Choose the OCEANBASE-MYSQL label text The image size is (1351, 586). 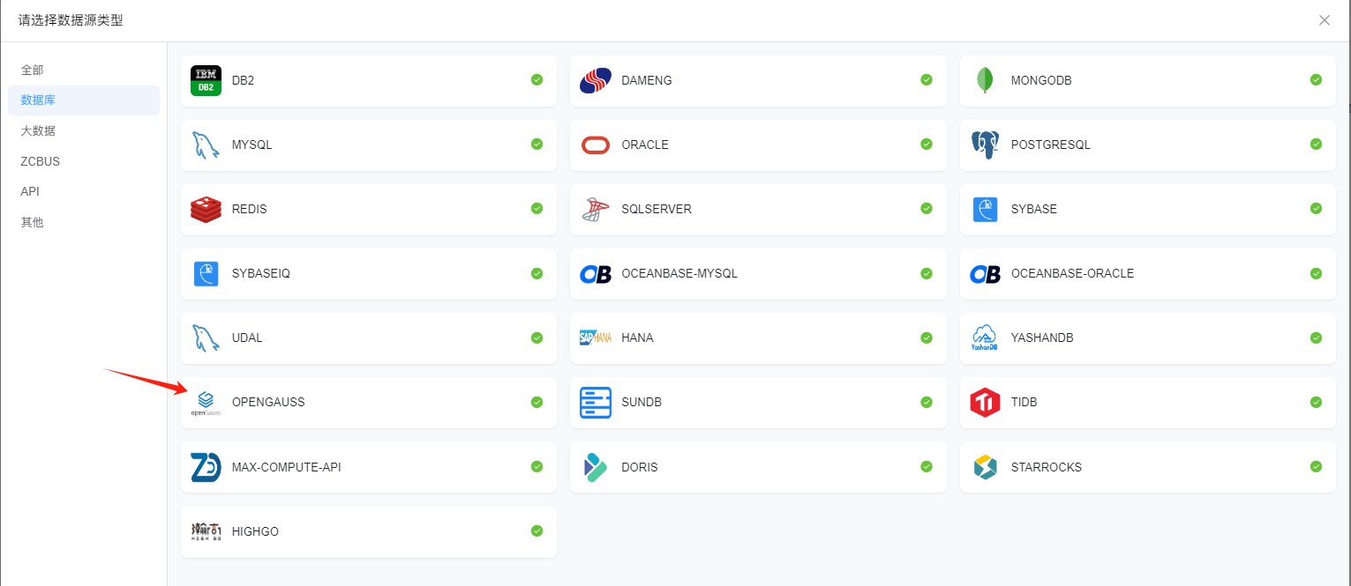679,273
